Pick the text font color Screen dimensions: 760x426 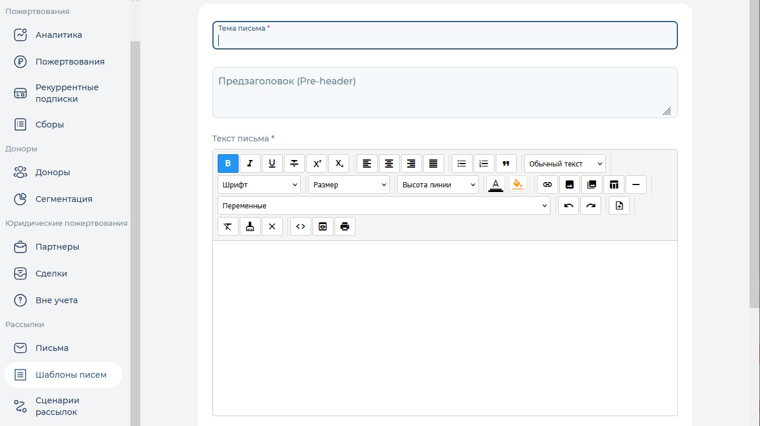pos(495,184)
